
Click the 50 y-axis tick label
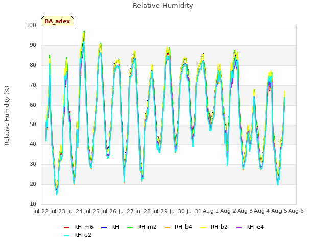point(33,125)
